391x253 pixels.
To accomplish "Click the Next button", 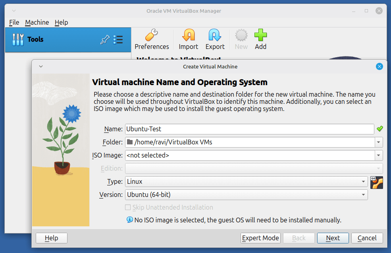I will pos(333,238).
